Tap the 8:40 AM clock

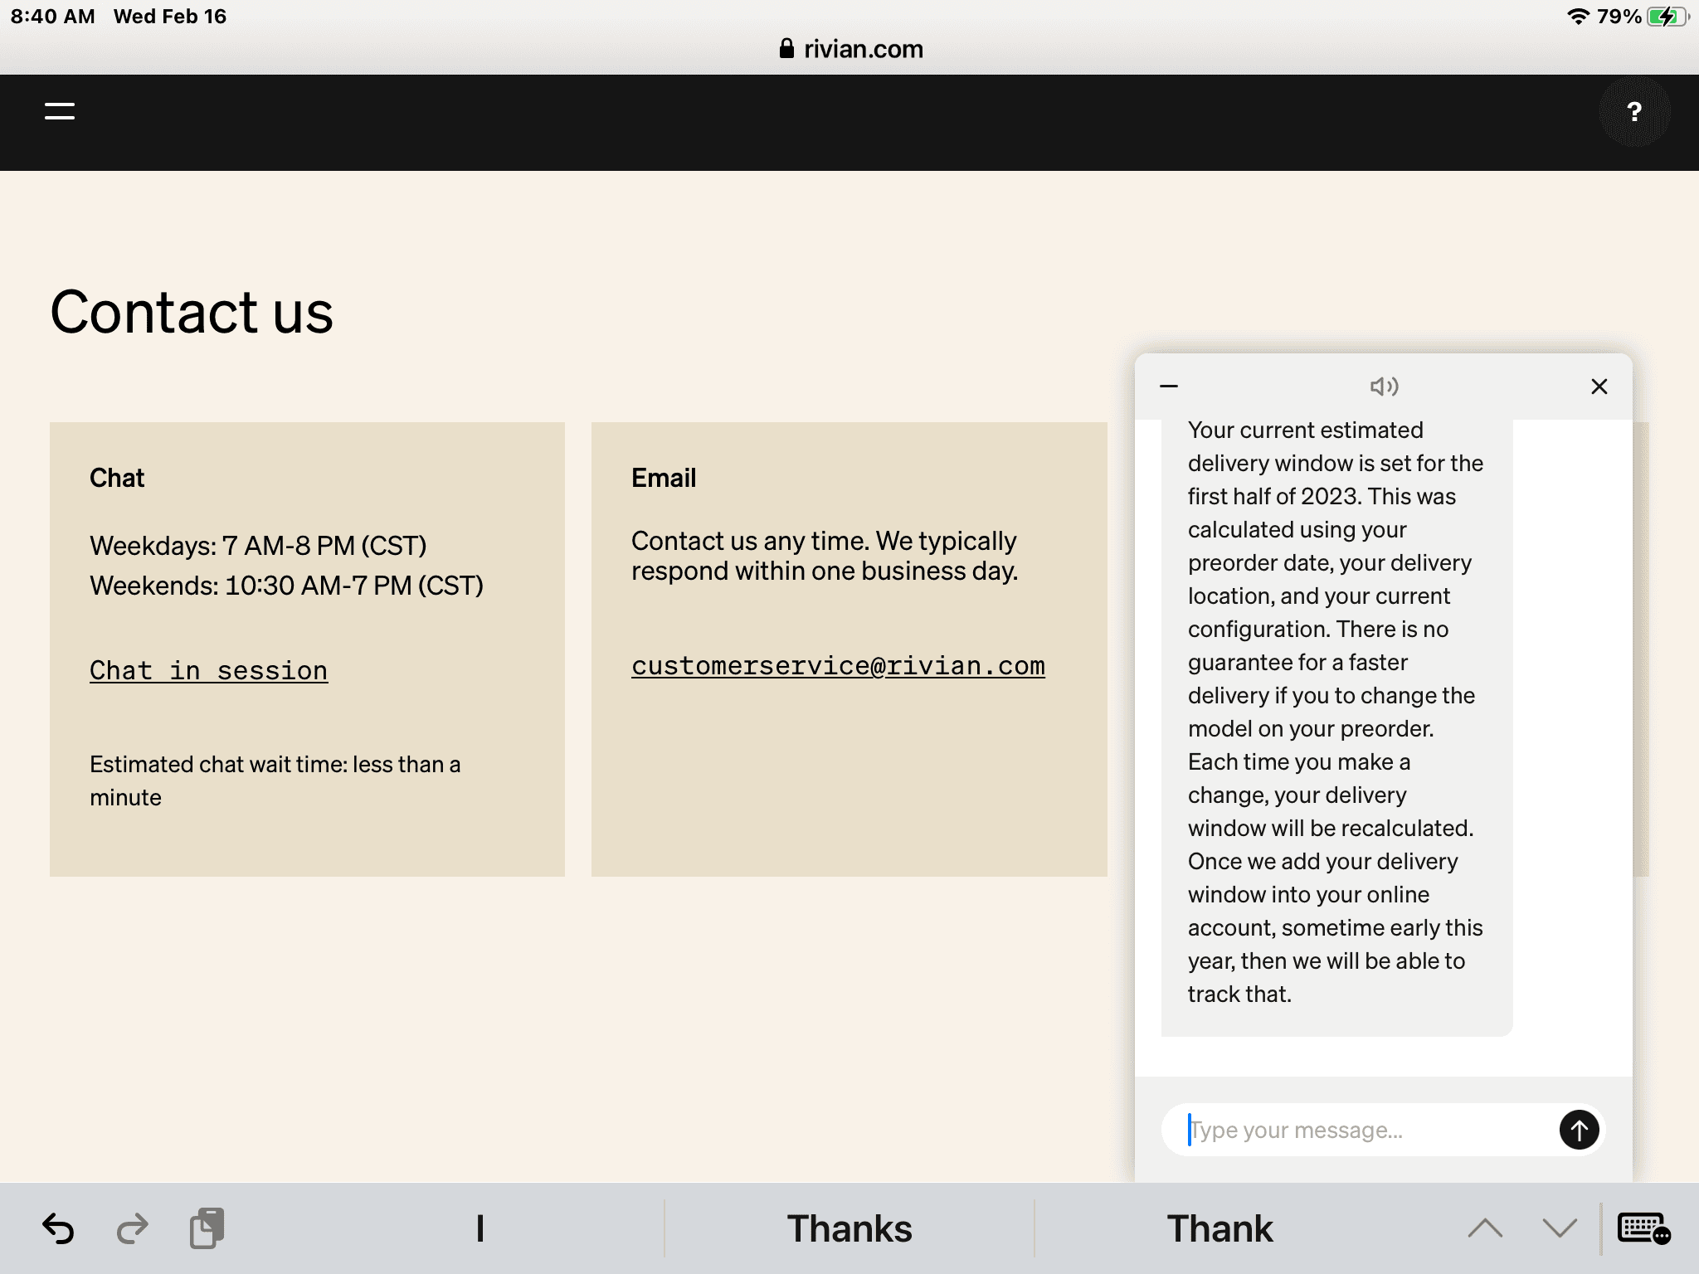click(52, 17)
